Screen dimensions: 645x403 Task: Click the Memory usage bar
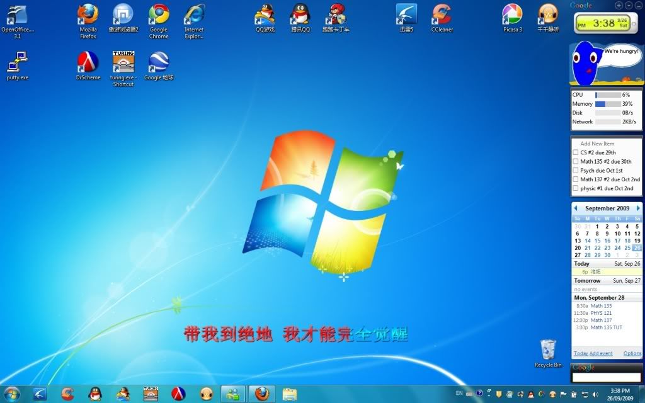[x=608, y=104]
